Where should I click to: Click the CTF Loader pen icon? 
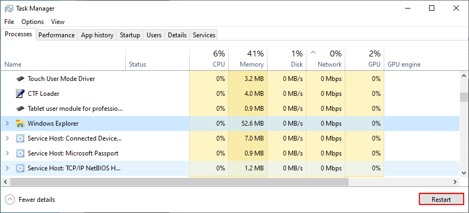tap(20, 94)
